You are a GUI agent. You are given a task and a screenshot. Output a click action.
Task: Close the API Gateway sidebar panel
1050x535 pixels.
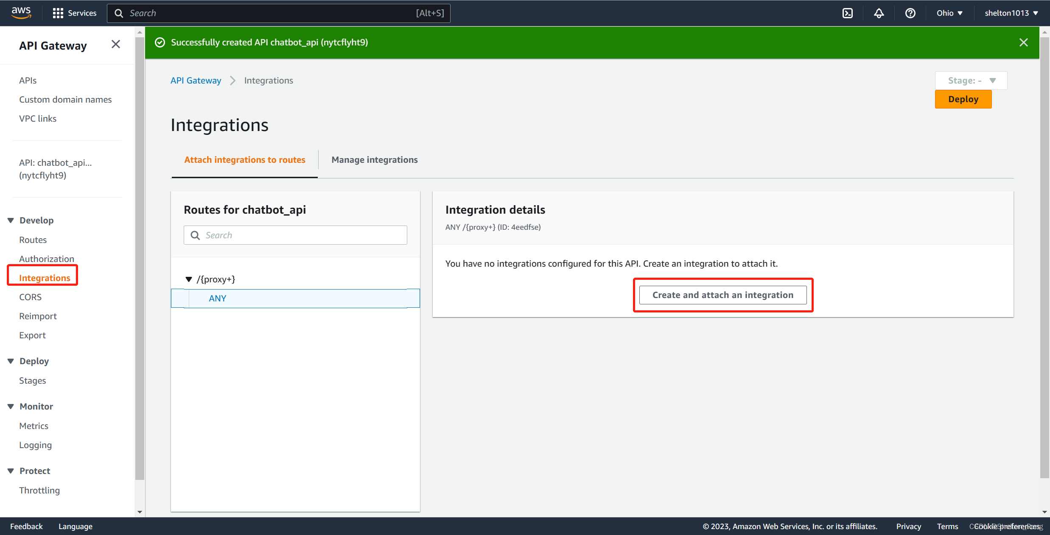tap(115, 45)
